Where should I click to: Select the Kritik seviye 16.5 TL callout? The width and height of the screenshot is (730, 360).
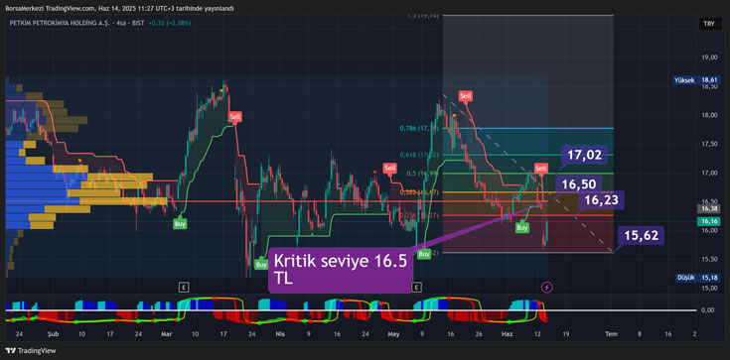click(x=341, y=270)
